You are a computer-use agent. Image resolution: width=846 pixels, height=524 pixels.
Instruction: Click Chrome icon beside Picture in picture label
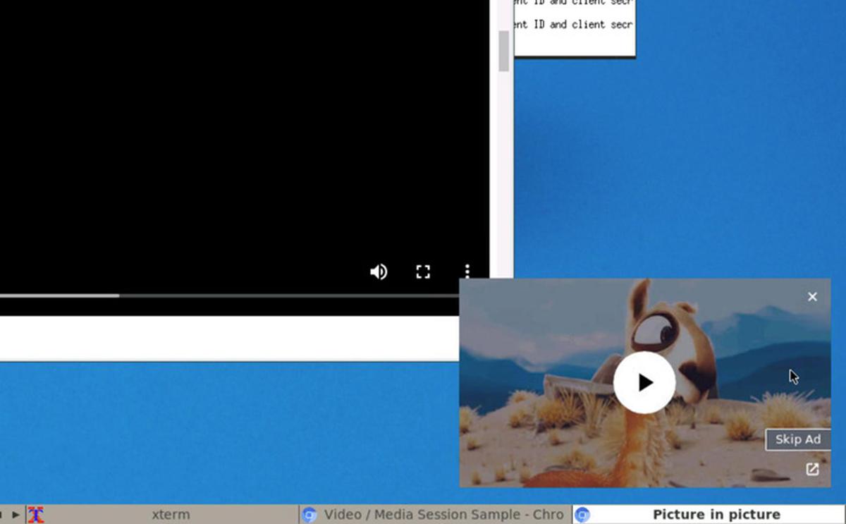[x=582, y=515]
